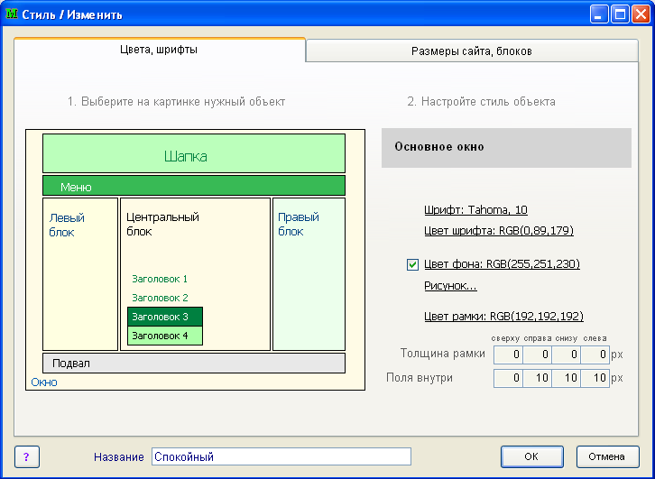Image resolution: width=655 pixels, height=479 pixels.
Task: Click the Окно label in preview
Action: click(44, 382)
